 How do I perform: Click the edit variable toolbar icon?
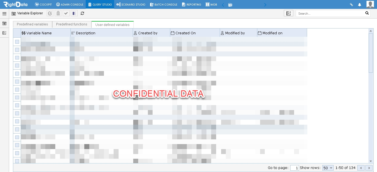click(x=50, y=13)
